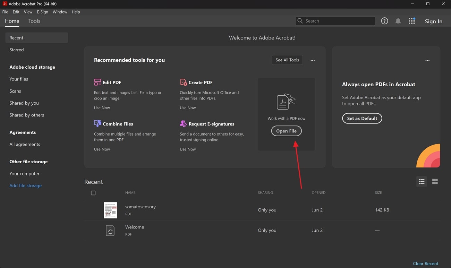451x268 pixels.
Task: Open the E-Sign menu
Action: pos(42,12)
